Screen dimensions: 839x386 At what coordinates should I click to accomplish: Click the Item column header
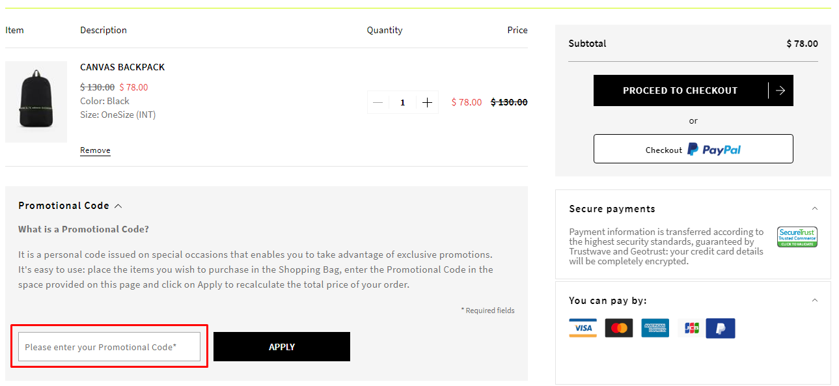point(14,30)
